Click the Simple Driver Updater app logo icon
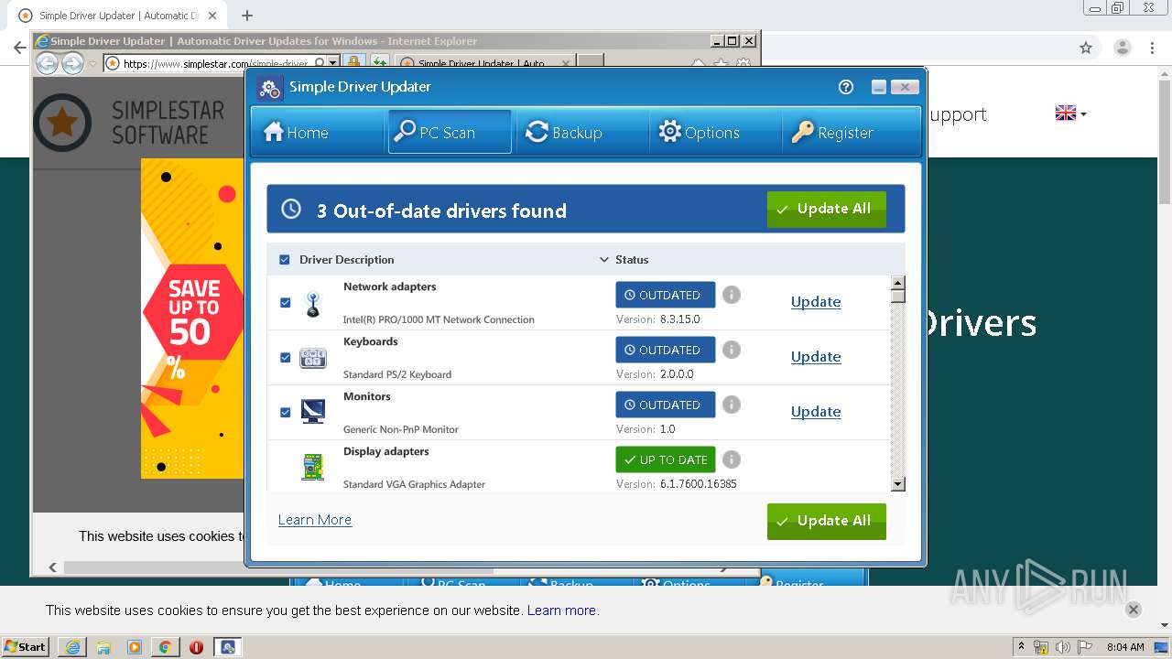1172x659 pixels. [269, 88]
